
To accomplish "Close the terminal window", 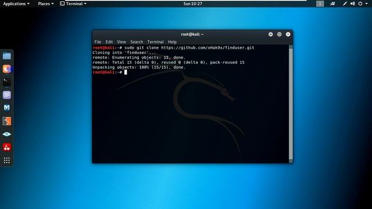I will [x=288, y=34].
